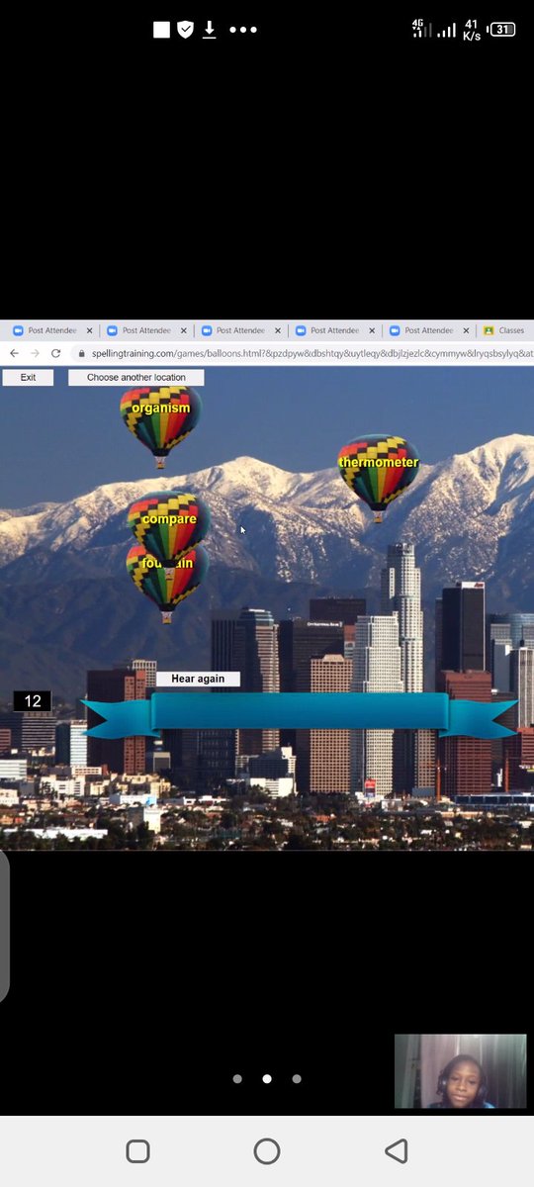Image resolution: width=534 pixels, height=1187 pixels.
Task: Tap the download arrow status icon
Action: (210, 30)
